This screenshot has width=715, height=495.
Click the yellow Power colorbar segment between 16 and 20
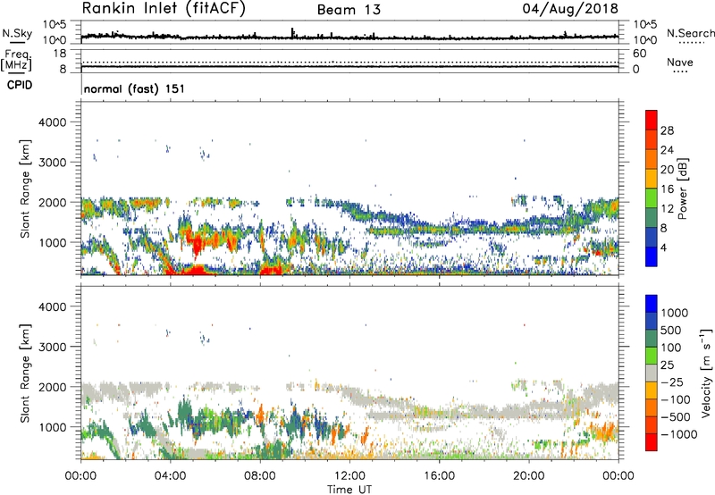coord(652,179)
